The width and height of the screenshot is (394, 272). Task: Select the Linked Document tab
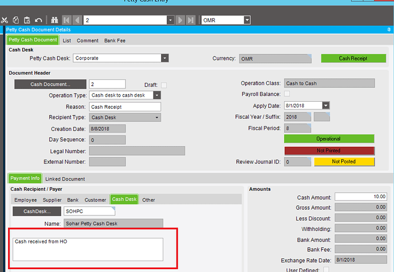point(65,179)
